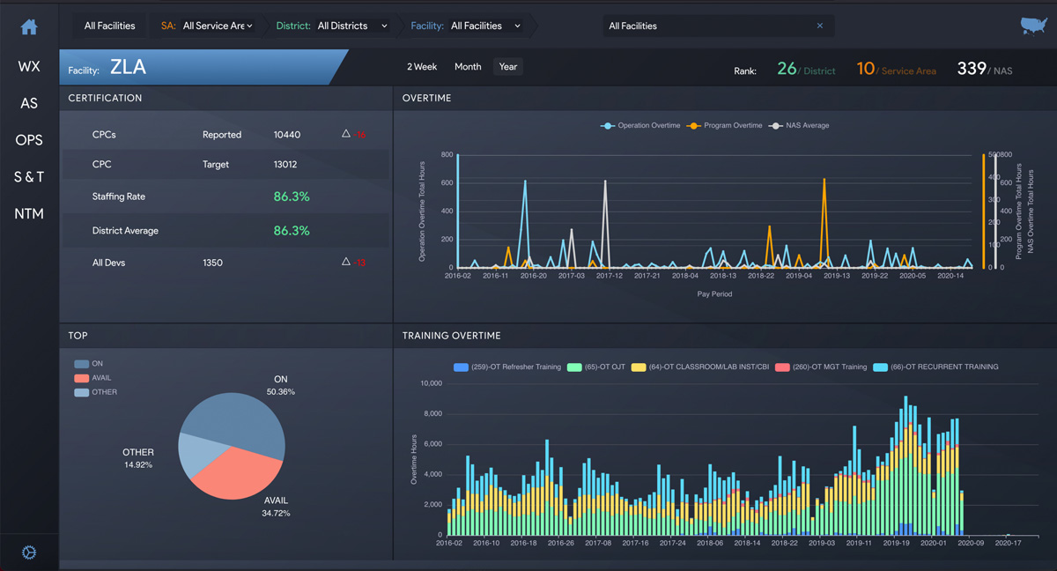Viewport: 1057px width, 571px height.
Task: Select Year time range button
Action: (508, 67)
